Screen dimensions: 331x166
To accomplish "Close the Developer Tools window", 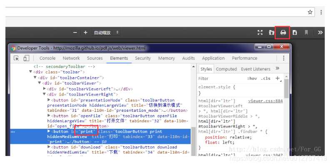I will tap(281, 47).
